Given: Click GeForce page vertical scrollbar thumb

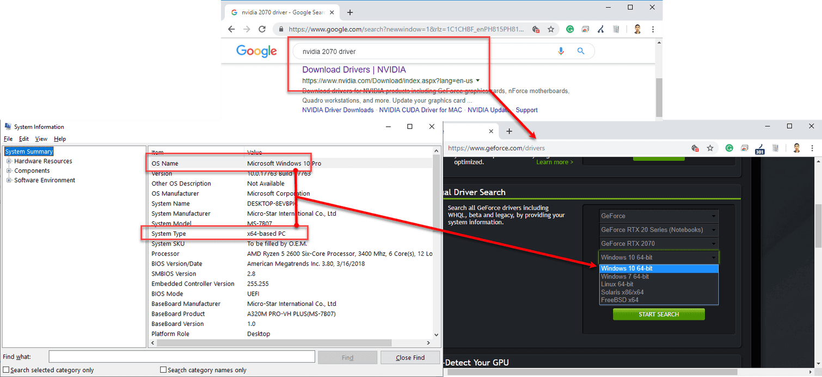Looking at the screenshot, I should click(x=818, y=226).
